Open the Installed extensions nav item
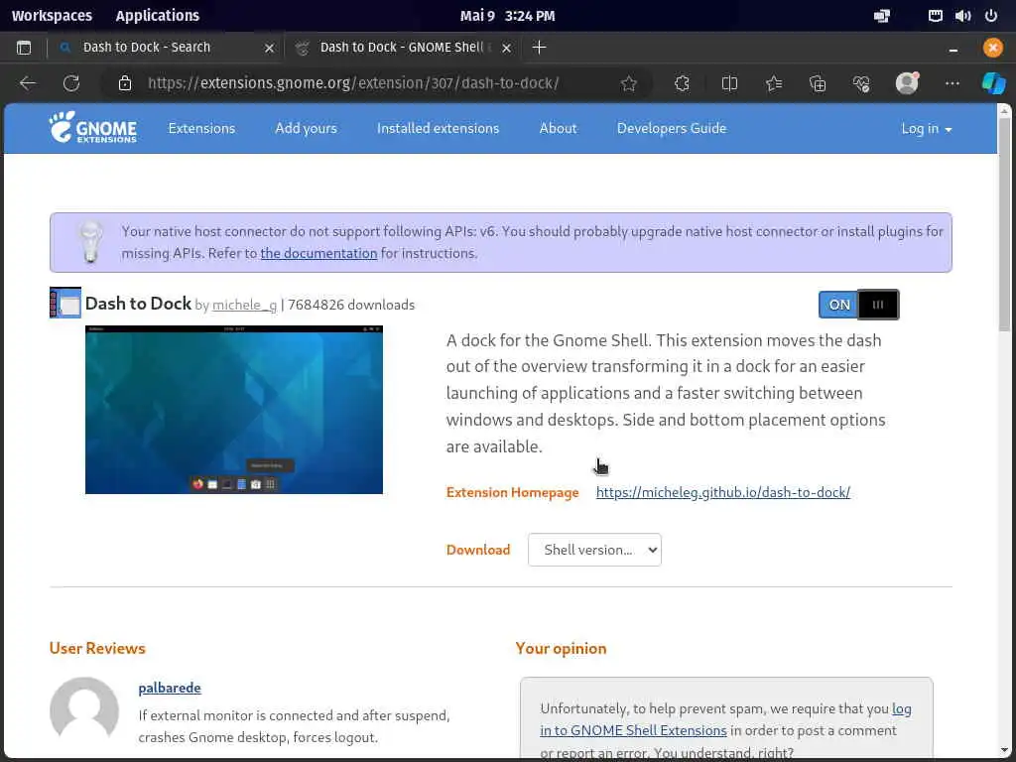 438,128
